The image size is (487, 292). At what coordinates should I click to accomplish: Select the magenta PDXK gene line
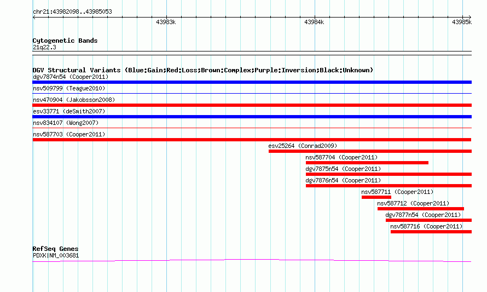[x=252, y=260]
